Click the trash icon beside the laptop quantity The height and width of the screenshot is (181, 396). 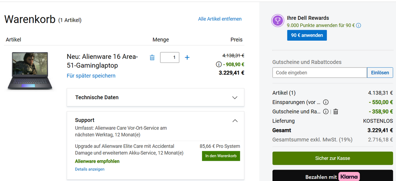click(152, 58)
